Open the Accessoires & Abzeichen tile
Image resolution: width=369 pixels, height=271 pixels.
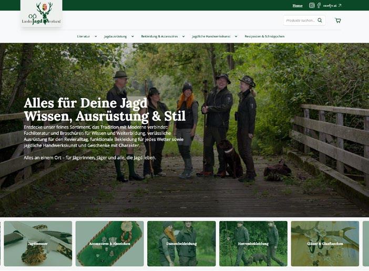tap(110, 244)
